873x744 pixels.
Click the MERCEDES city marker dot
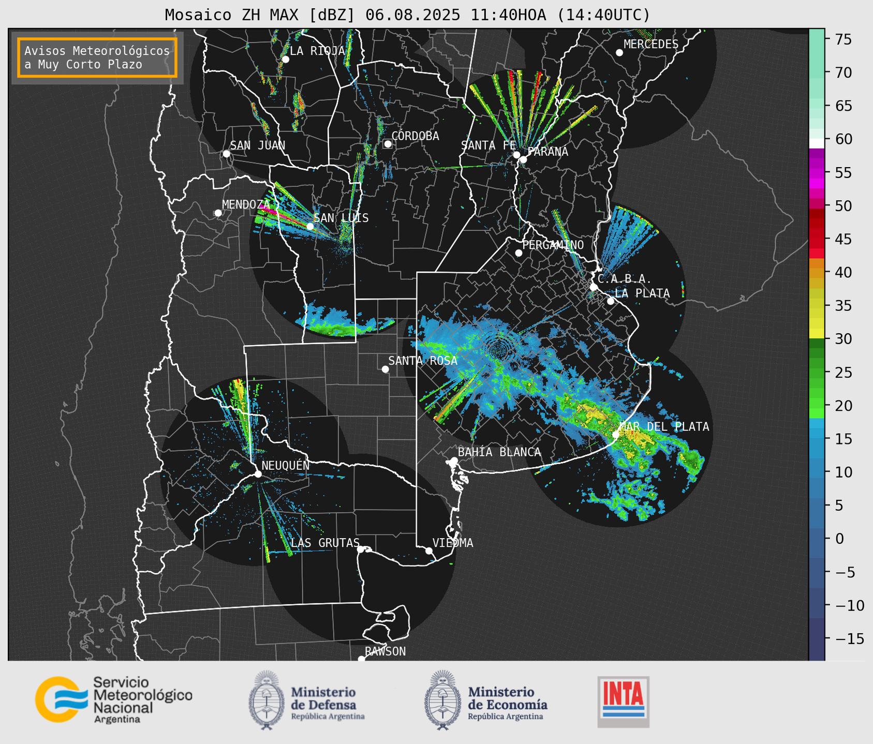tap(619, 52)
